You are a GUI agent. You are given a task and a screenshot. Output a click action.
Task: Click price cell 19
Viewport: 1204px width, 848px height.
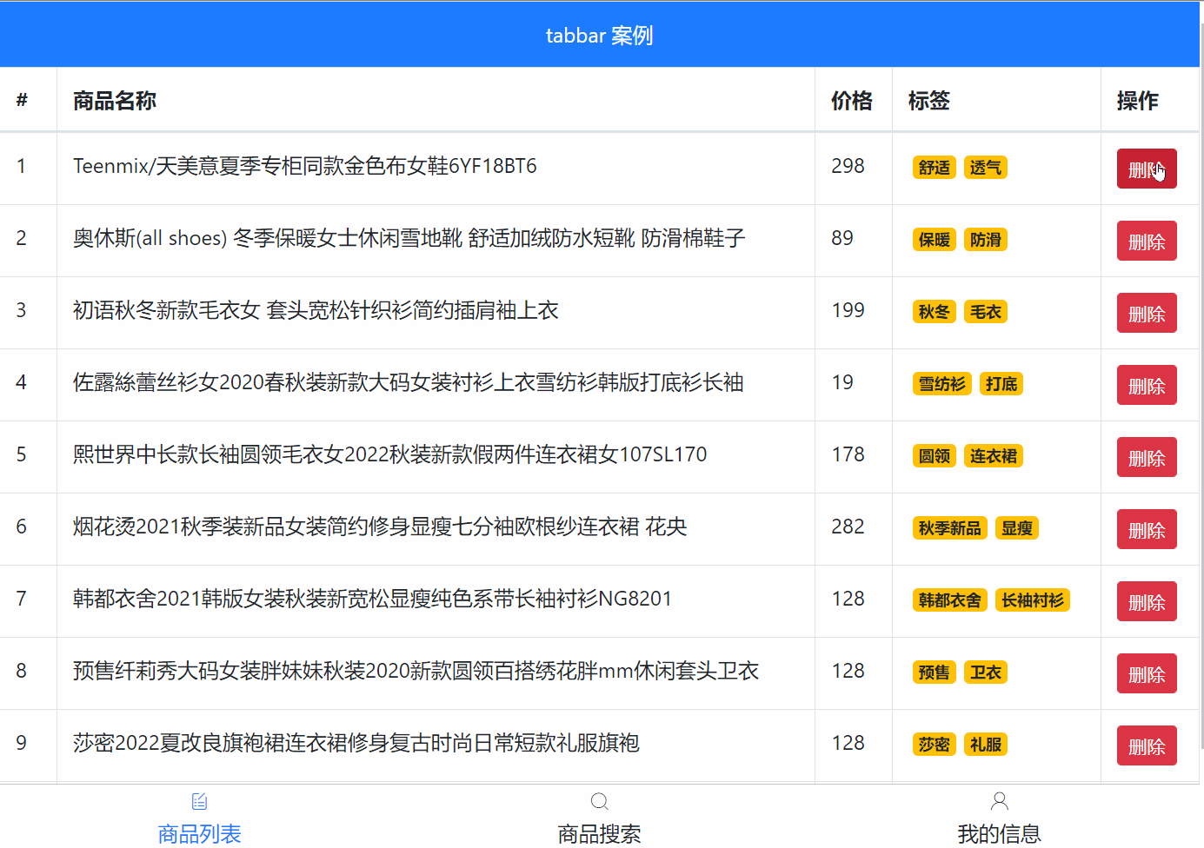pos(842,382)
